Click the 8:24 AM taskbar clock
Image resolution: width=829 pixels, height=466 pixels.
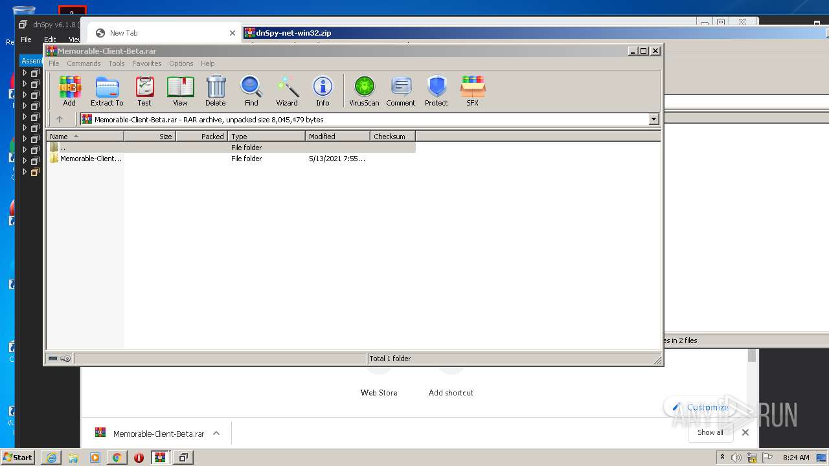pos(796,458)
